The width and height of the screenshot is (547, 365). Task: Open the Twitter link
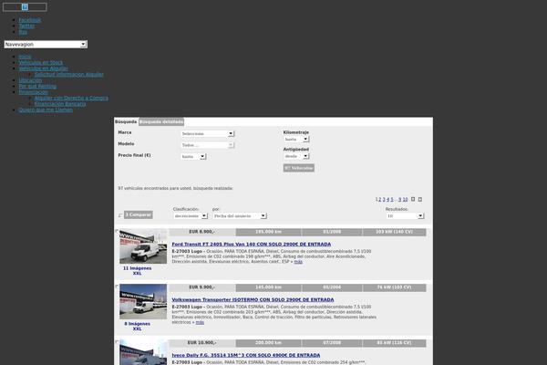[26, 26]
